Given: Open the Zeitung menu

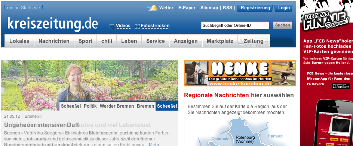Looking at the screenshot, I should tap(254, 41).
